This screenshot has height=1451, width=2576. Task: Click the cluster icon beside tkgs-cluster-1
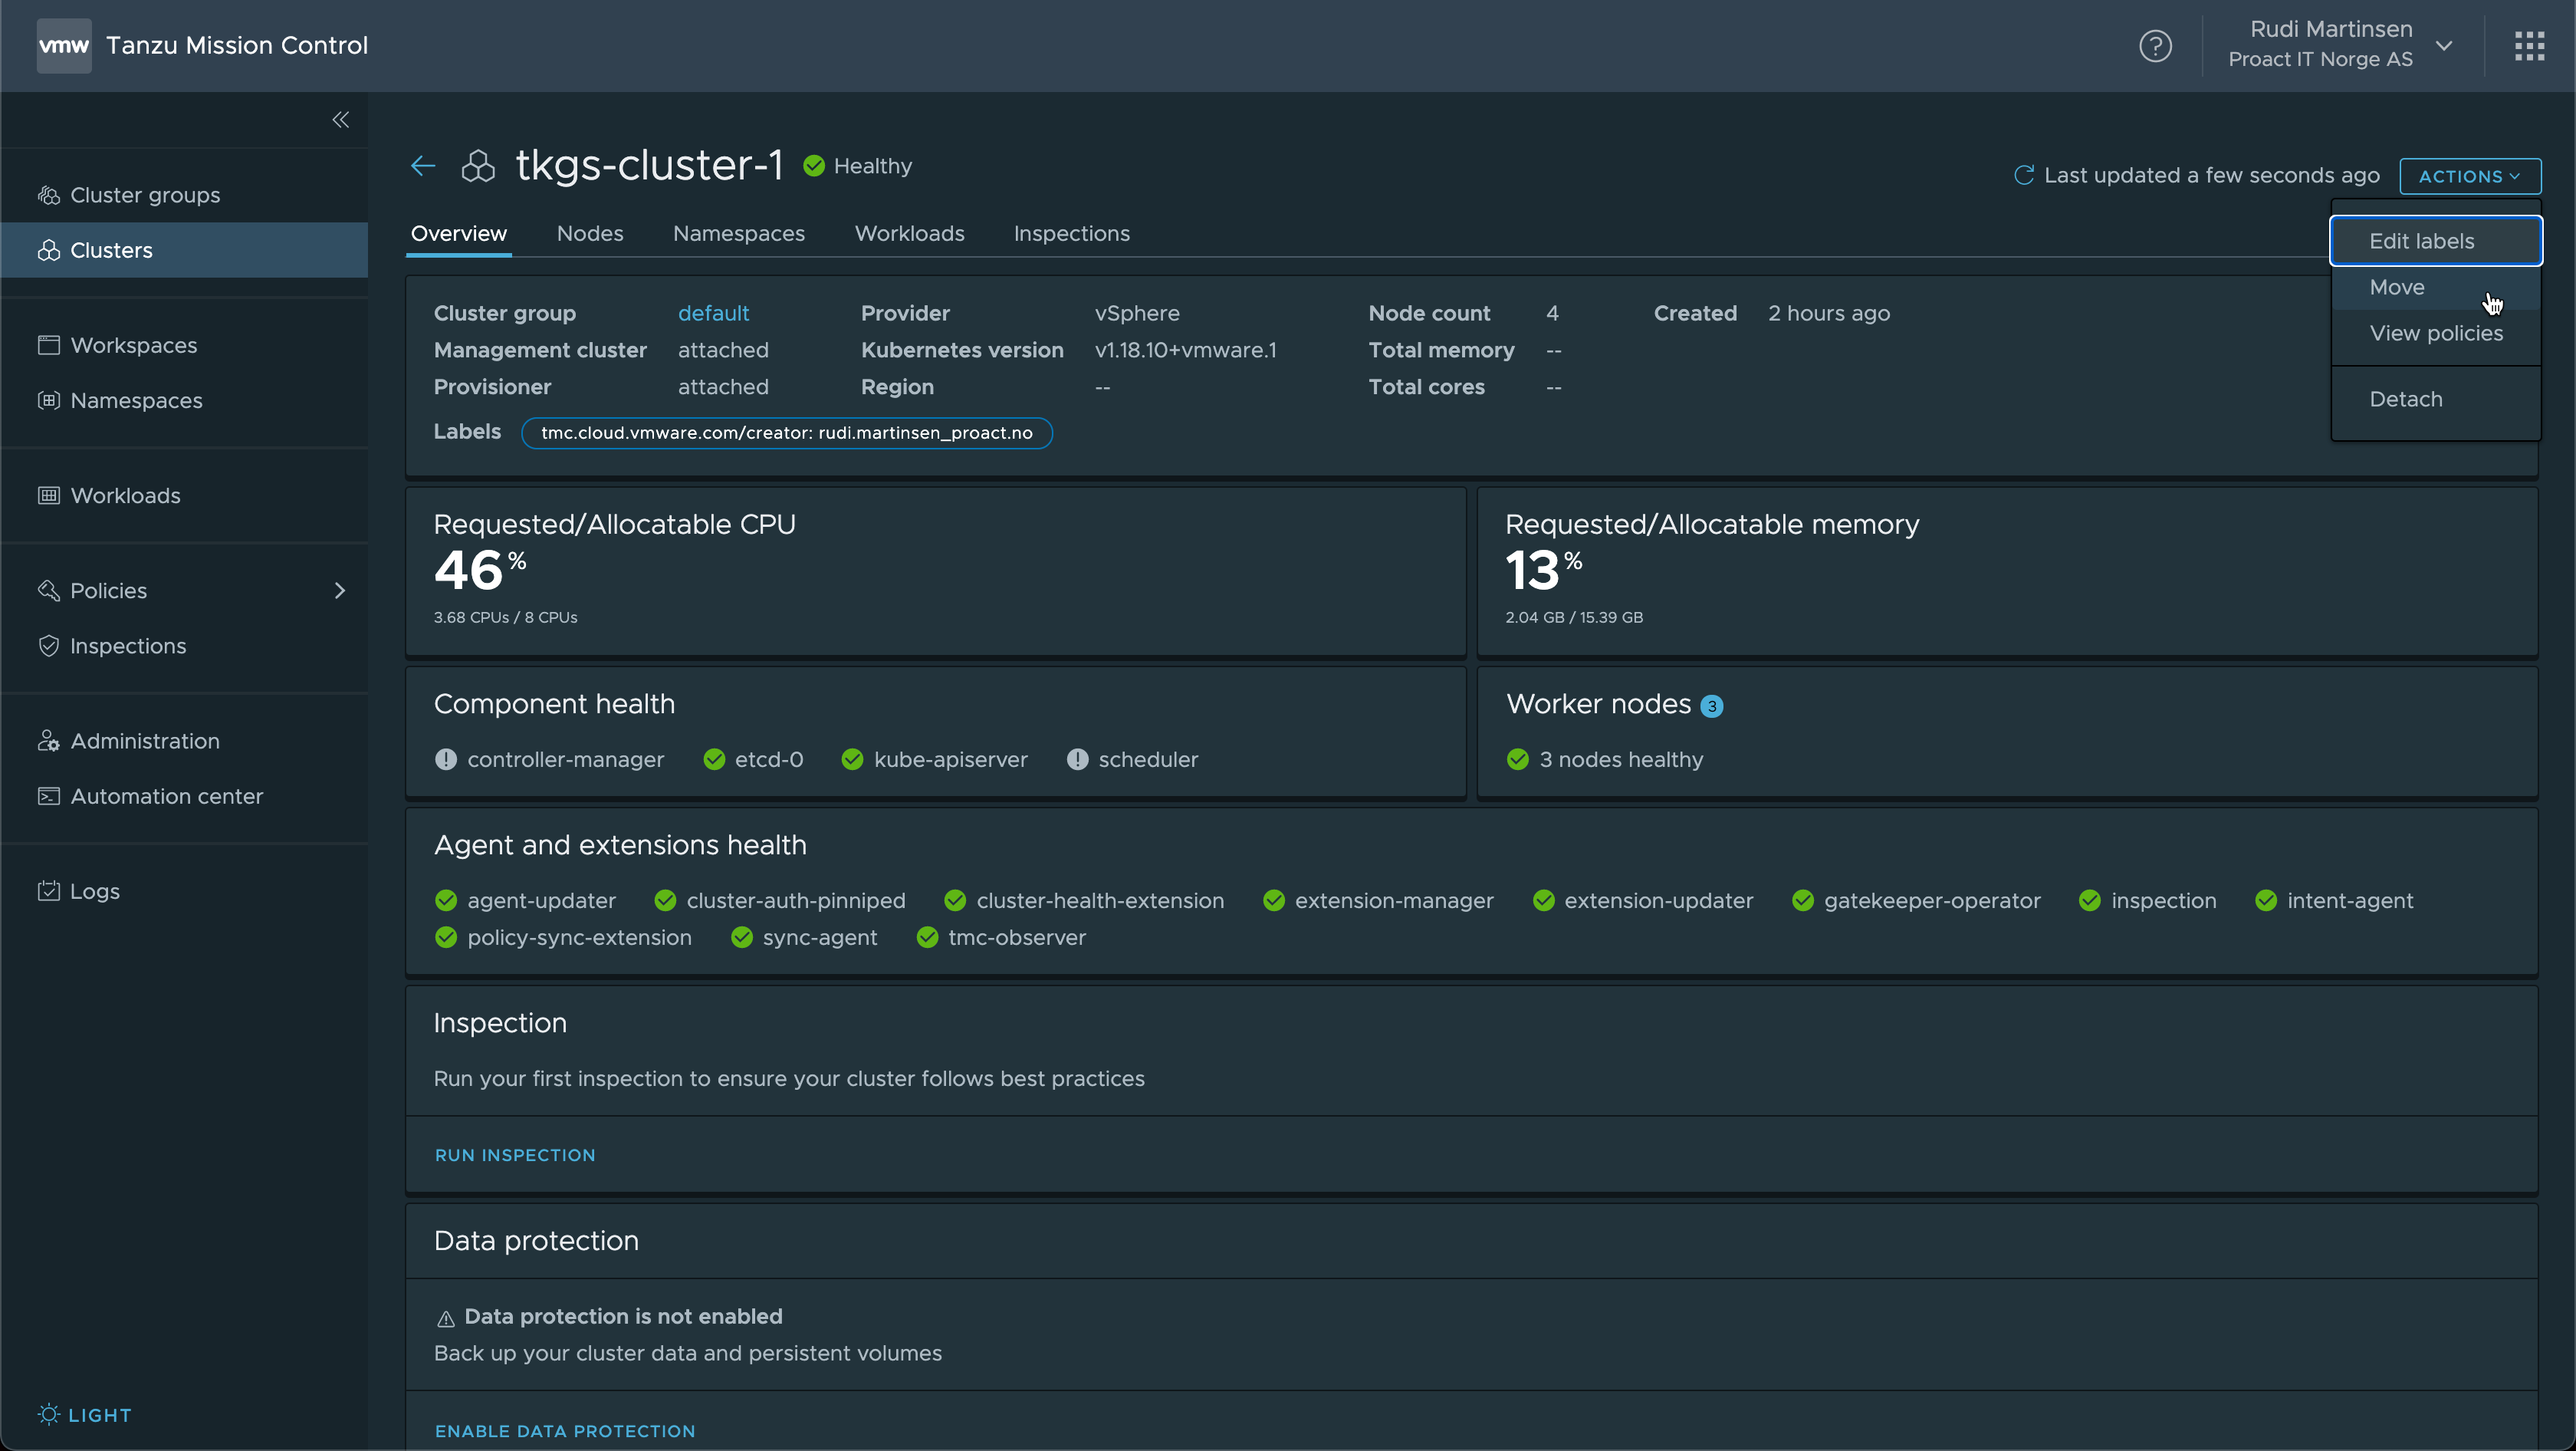click(478, 166)
